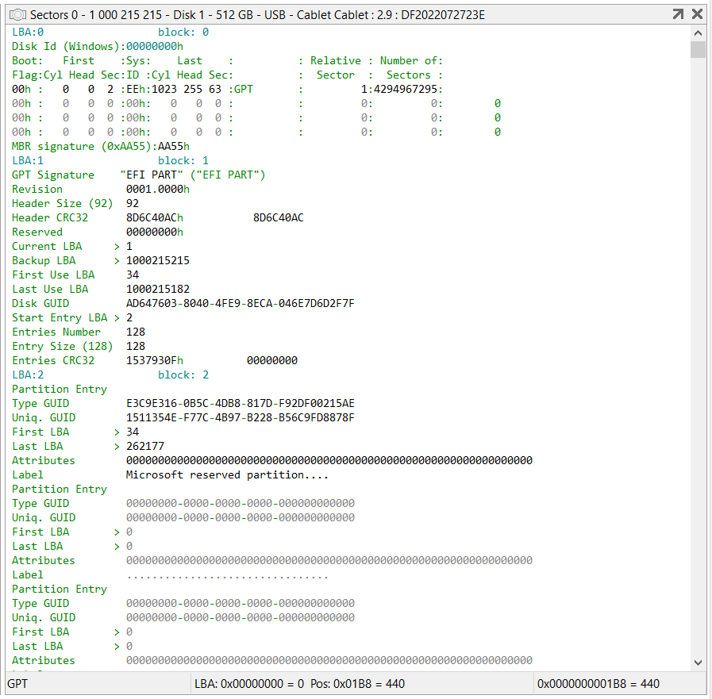The height and width of the screenshot is (699, 712).
Task: Select the LBA:2 block header line
Action: (110, 375)
